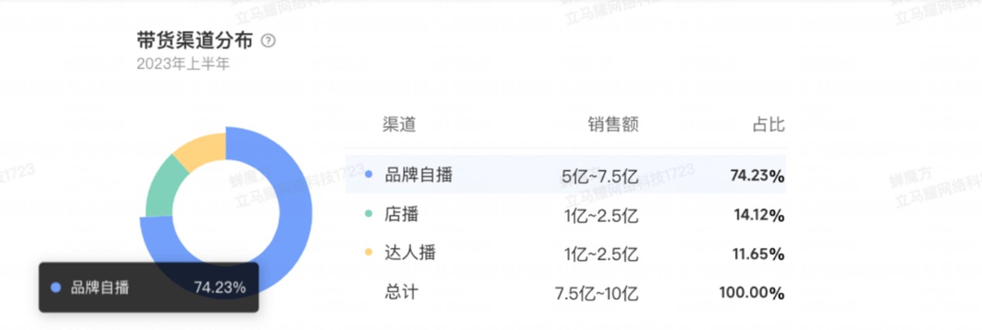Click the 销售额 column header
This screenshot has height=330, width=982.
(x=613, y=124)
